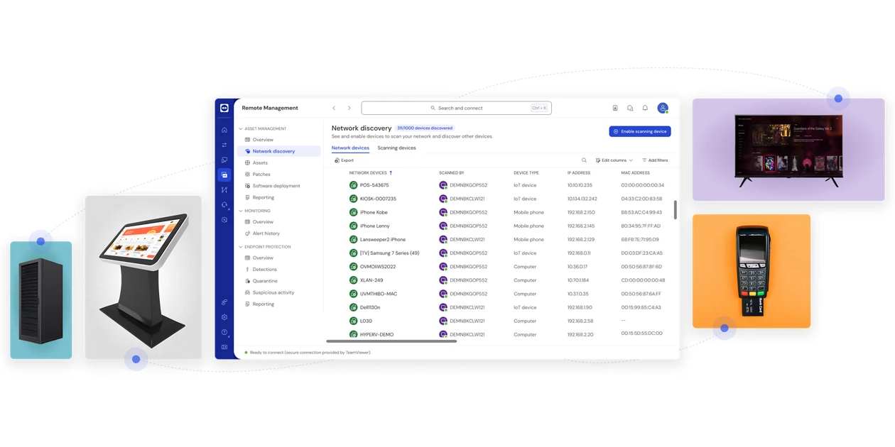Screen dimensions: 895x447
Task: Open Quarantine in the sidebar
Action: pos(265,281)
